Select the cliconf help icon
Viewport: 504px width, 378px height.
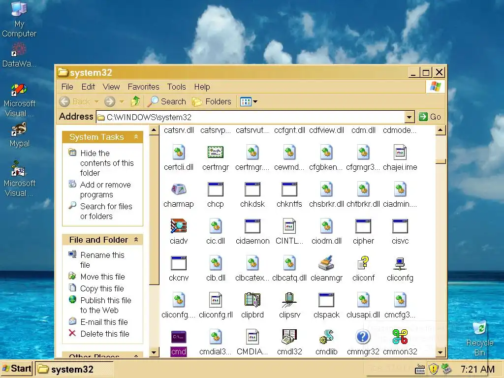click(x=363, y=263)
